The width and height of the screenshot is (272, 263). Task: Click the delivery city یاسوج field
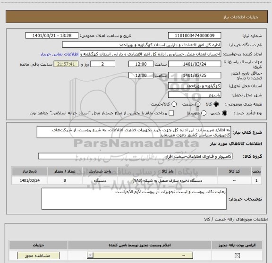coord(195,95)
